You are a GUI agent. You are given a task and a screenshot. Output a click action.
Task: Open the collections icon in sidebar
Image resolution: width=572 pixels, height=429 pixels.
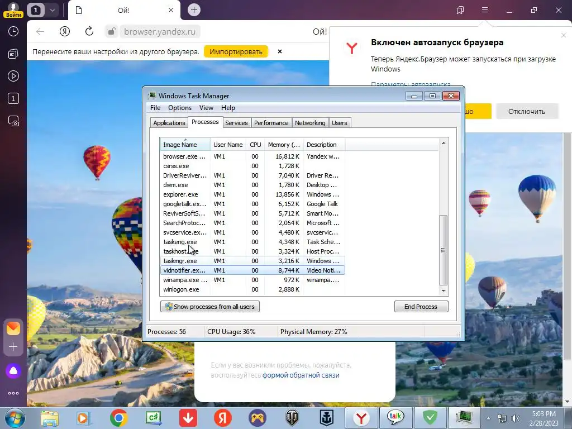pyautogui.click(x=13, y=54)
